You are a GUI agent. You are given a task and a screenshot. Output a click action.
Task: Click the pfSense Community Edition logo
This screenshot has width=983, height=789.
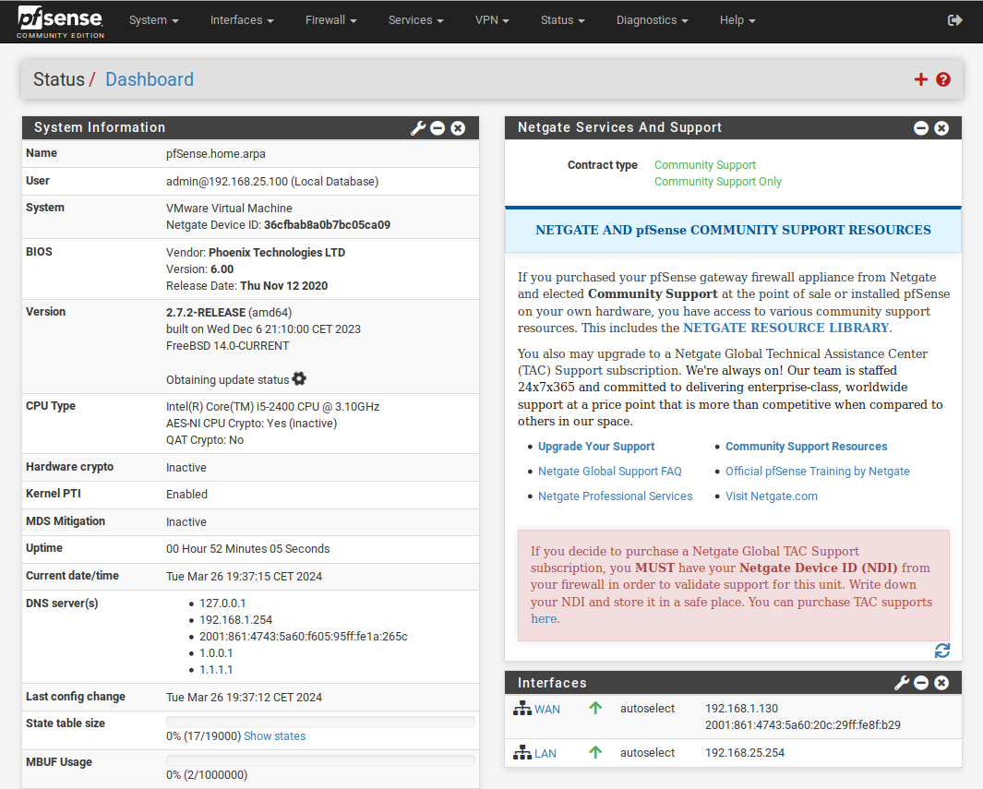pyautogui.click(x=61, y=21)
